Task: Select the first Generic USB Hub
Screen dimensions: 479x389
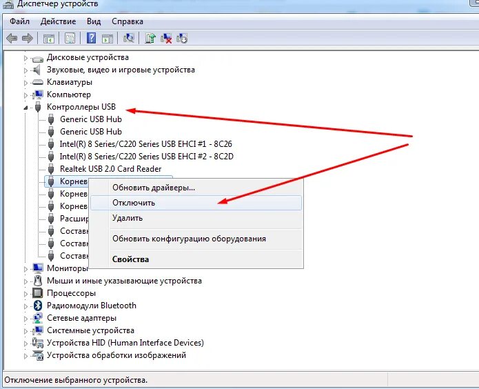Action: (91, 119)
